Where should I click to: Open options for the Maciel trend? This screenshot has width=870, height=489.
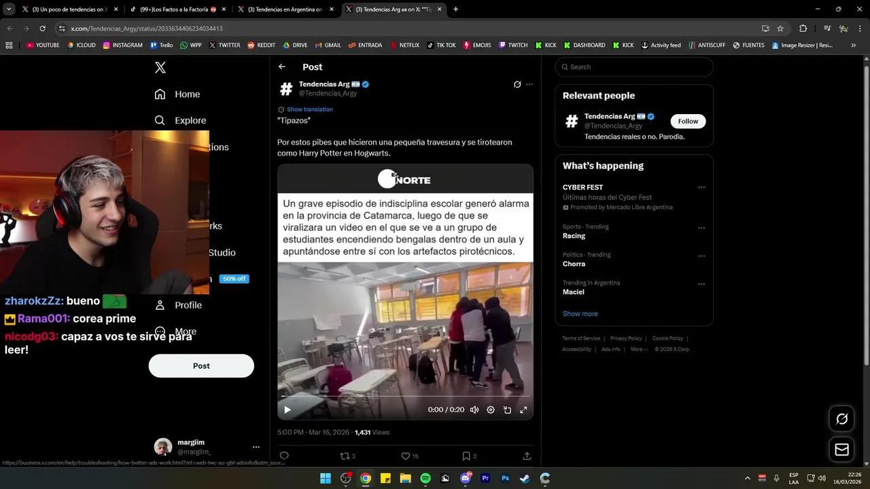[701, 284]
